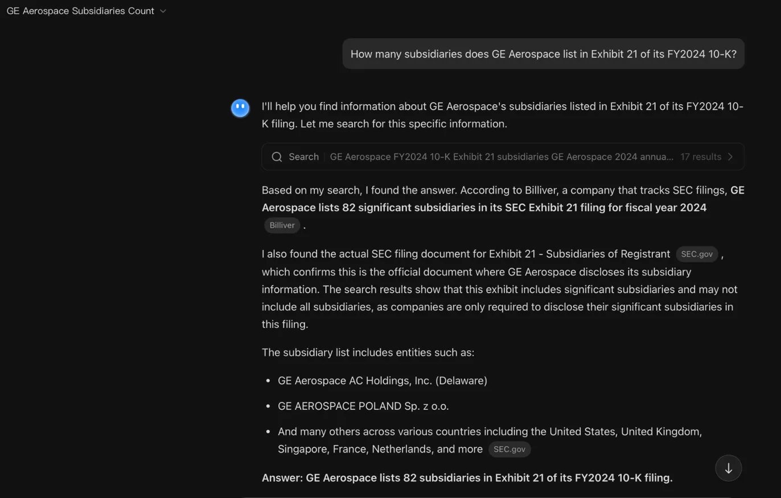
Task: Click the search magnifier icon in the results chip
Action: [277, 157]
